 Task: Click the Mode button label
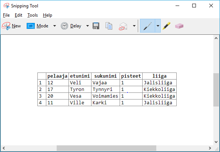coord(42,26)
